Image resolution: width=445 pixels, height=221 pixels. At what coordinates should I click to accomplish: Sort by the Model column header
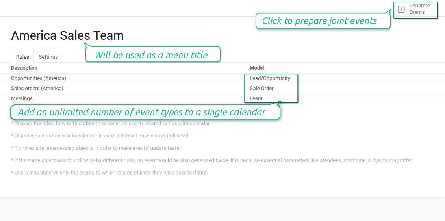coord(257,68)
